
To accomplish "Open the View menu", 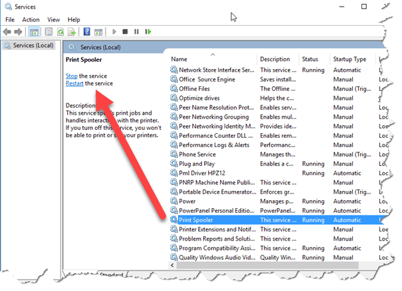I will 53,20.
